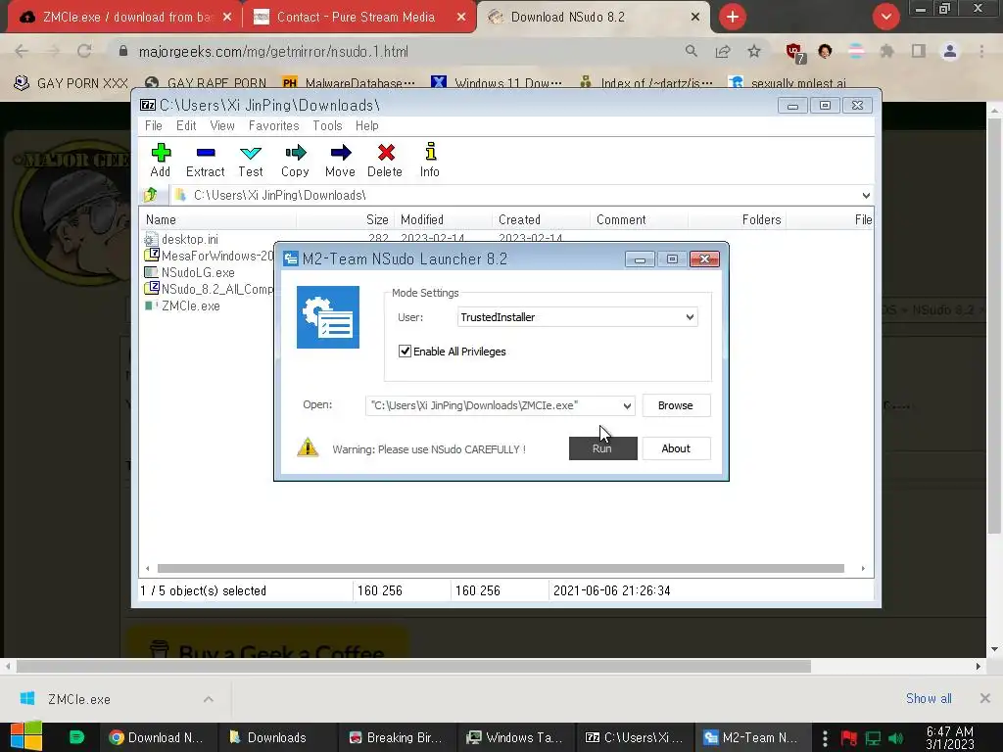Click the Run button in NSudo
Screen dimensions: 1003x752
602,448
